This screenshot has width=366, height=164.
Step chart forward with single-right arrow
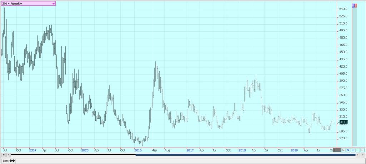tap(358, 155)
